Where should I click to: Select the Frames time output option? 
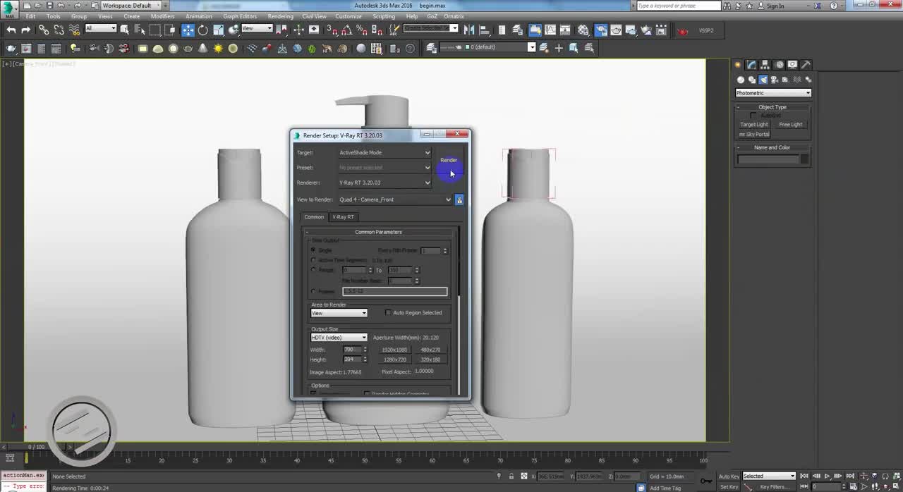[x=313, y=291]
